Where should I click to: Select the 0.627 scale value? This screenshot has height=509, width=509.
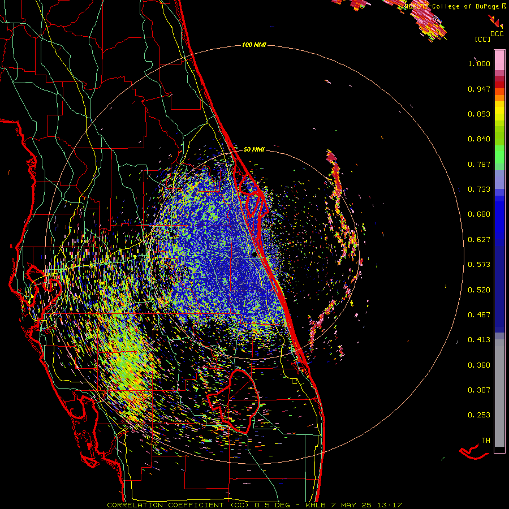pos(479,240)
